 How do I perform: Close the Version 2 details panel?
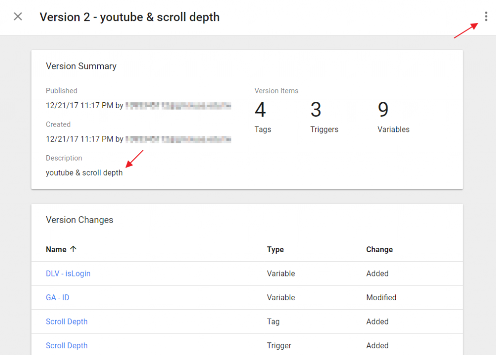[x=18, y=17]
